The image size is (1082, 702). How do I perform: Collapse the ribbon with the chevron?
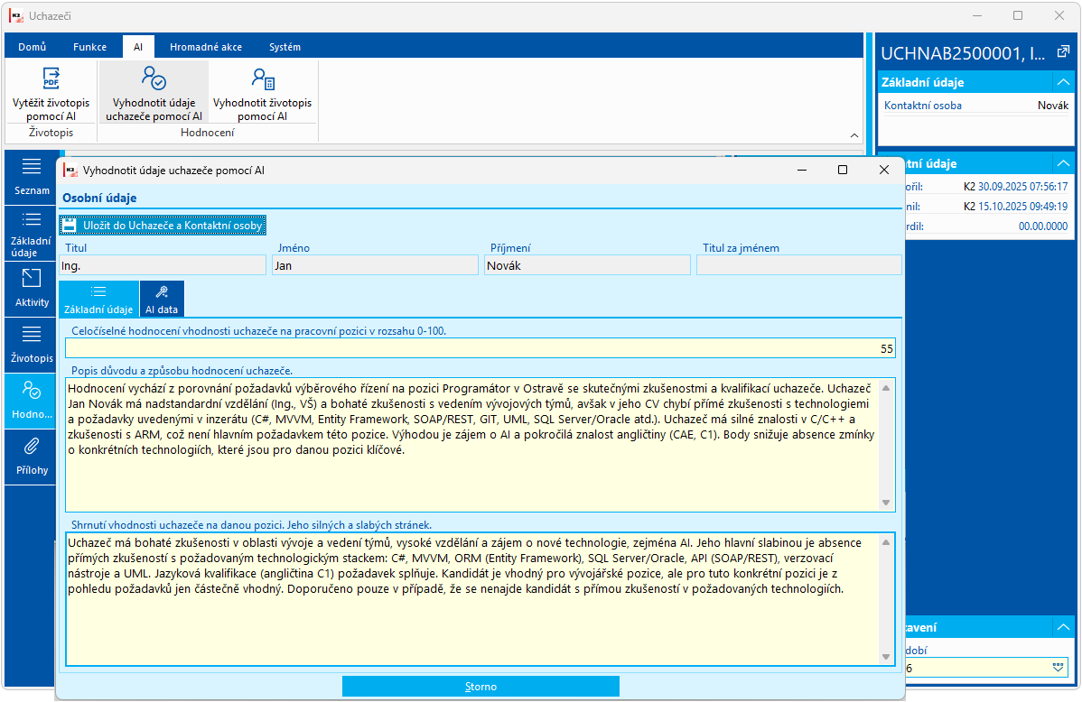coord(854,135)
